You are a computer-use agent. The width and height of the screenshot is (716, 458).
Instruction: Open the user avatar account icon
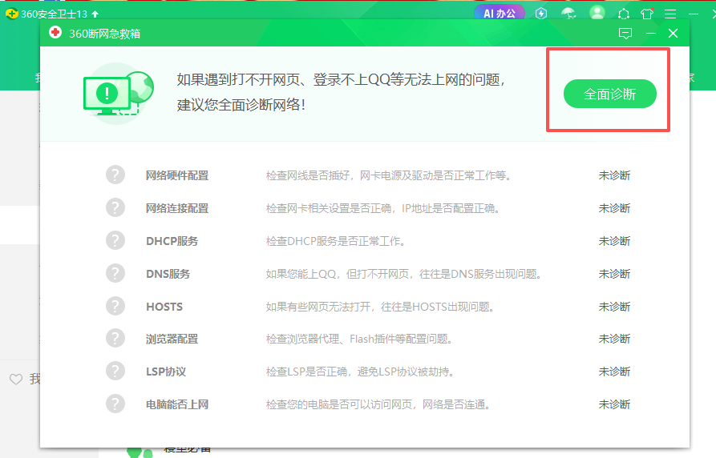pos(597,13)
